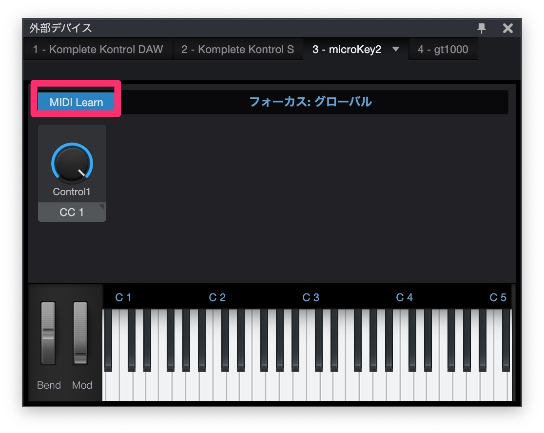Switch to Komplete Kontrol DAW tab
This screenshot has height=433, width=544.
click(x=98, y=50)
